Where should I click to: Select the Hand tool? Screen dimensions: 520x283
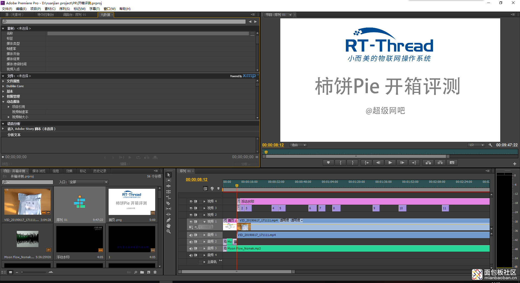(168, 225)
